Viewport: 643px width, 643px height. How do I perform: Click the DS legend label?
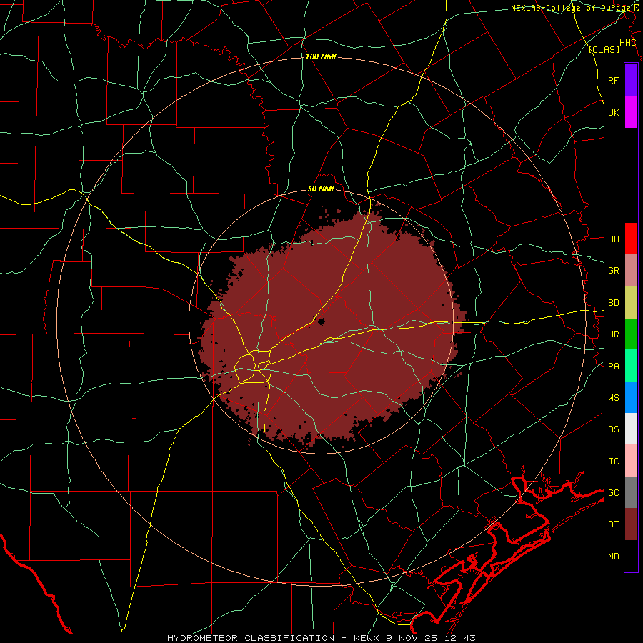point(613,429)
